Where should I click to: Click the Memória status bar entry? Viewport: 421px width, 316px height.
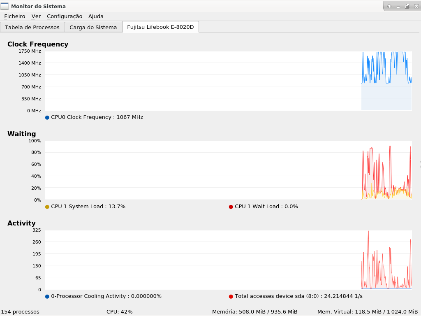coord(255,312)
